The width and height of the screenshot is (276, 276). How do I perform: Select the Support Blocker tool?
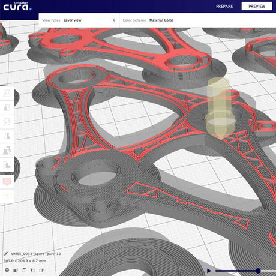[7, 164]
